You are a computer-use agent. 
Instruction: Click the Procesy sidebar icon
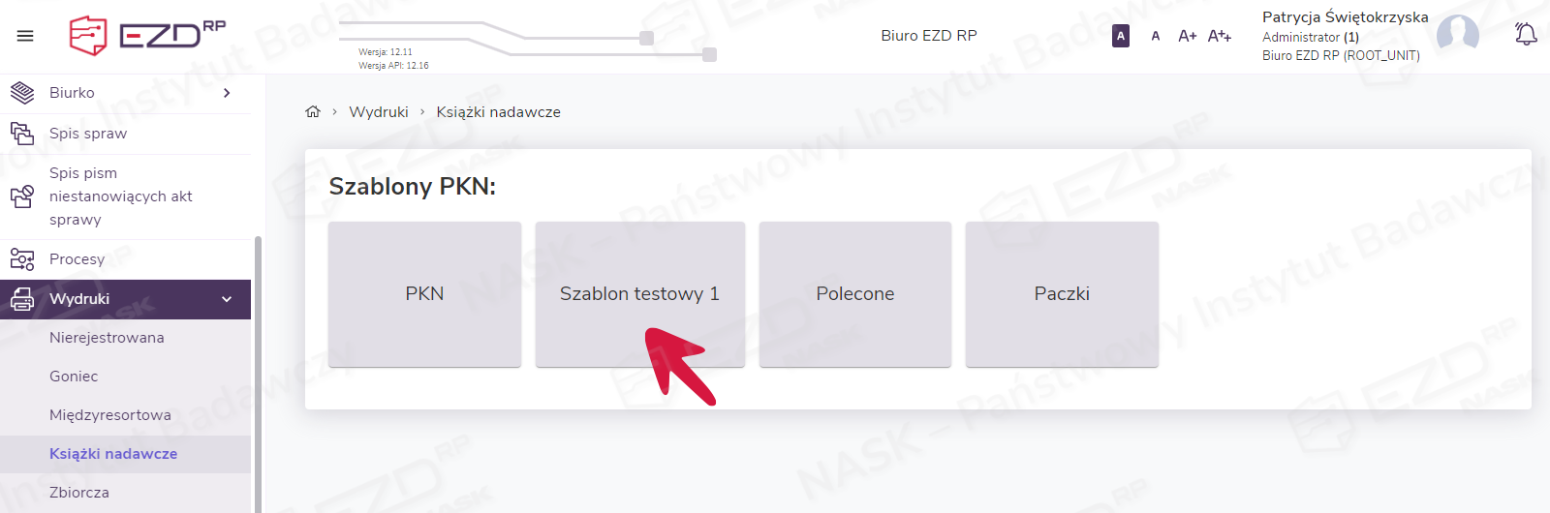click(22, 259)
